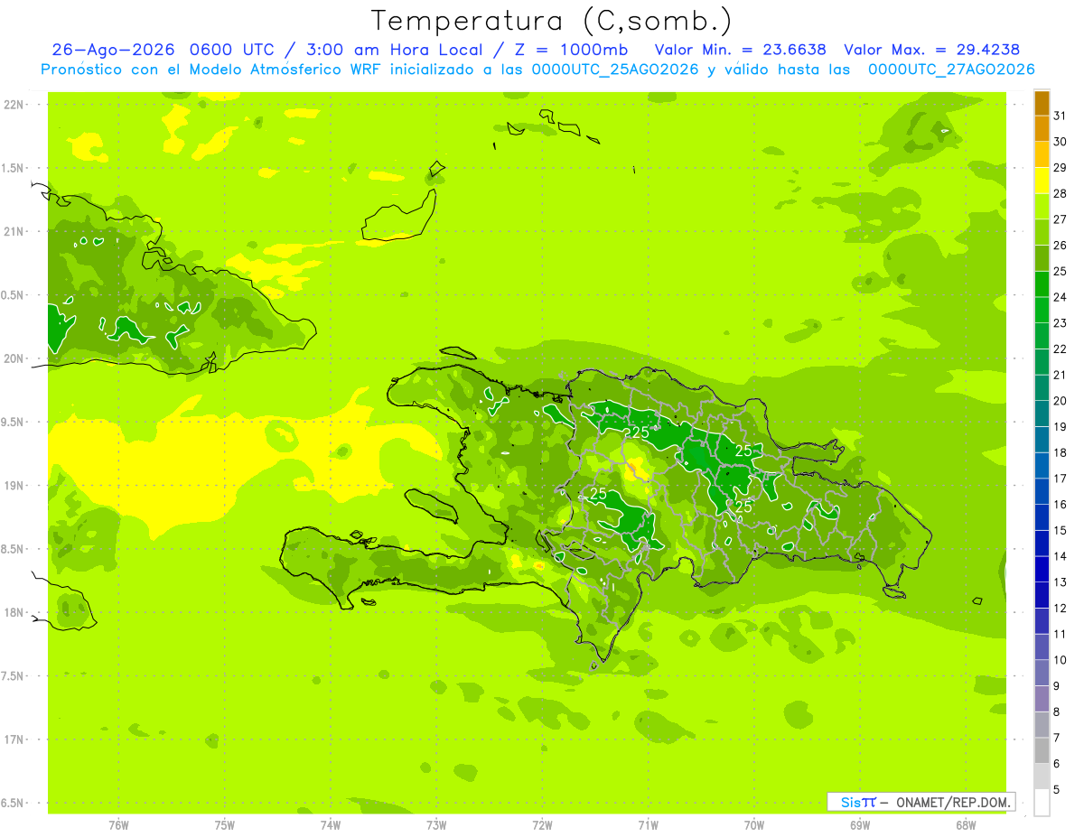The width and height of the screenshot is (1084, 837).
Task: Click the 20N latitude label
Action: [x=14, y=359]
